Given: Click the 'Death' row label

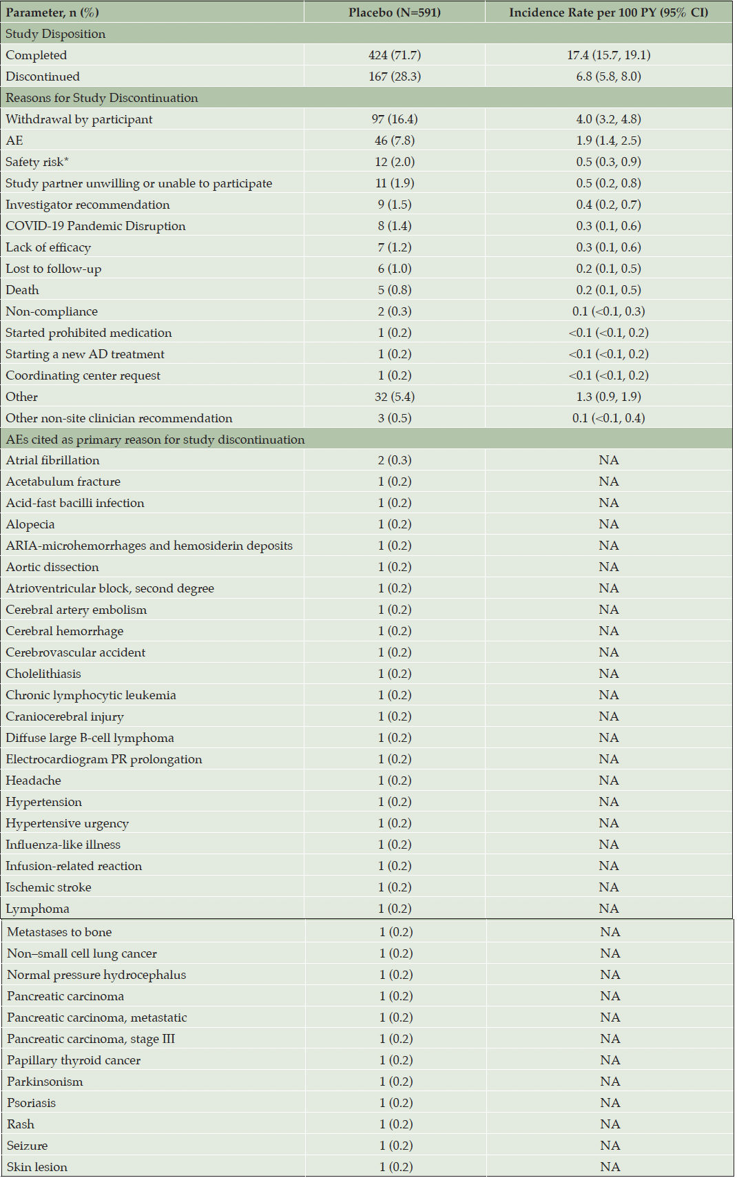Looking at the screenshot, I should [22, 290].
